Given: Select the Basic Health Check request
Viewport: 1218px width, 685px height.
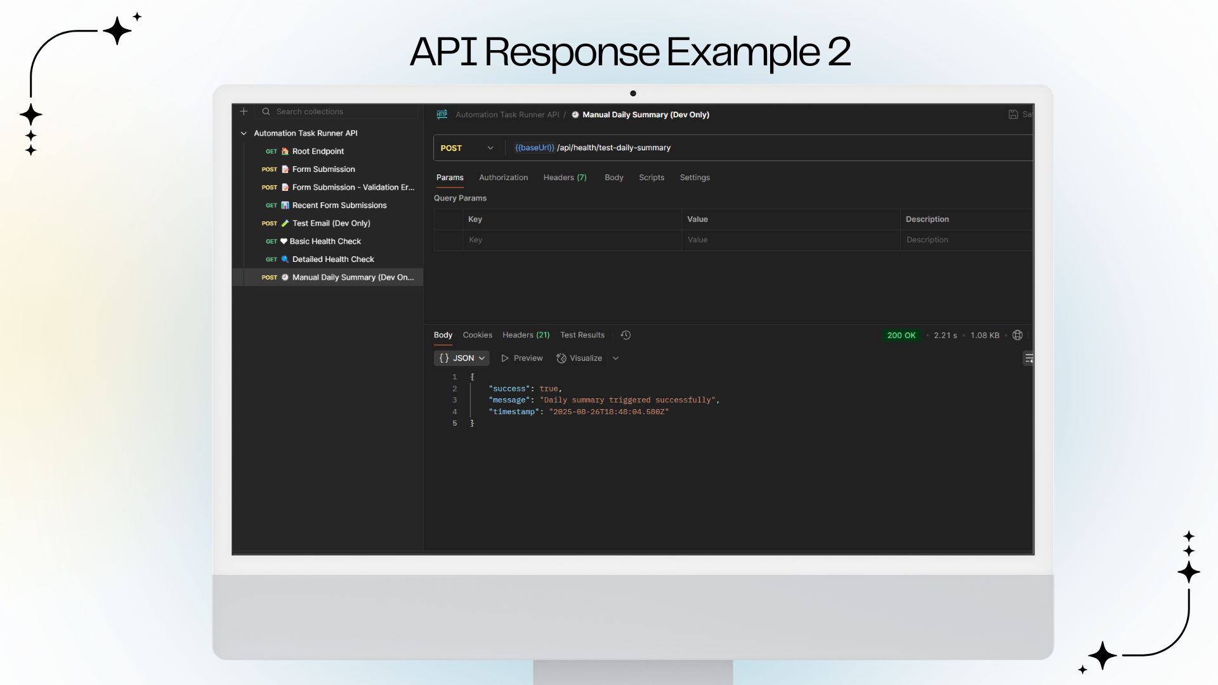Looking at the screenshot, I should tap(325, 241).
